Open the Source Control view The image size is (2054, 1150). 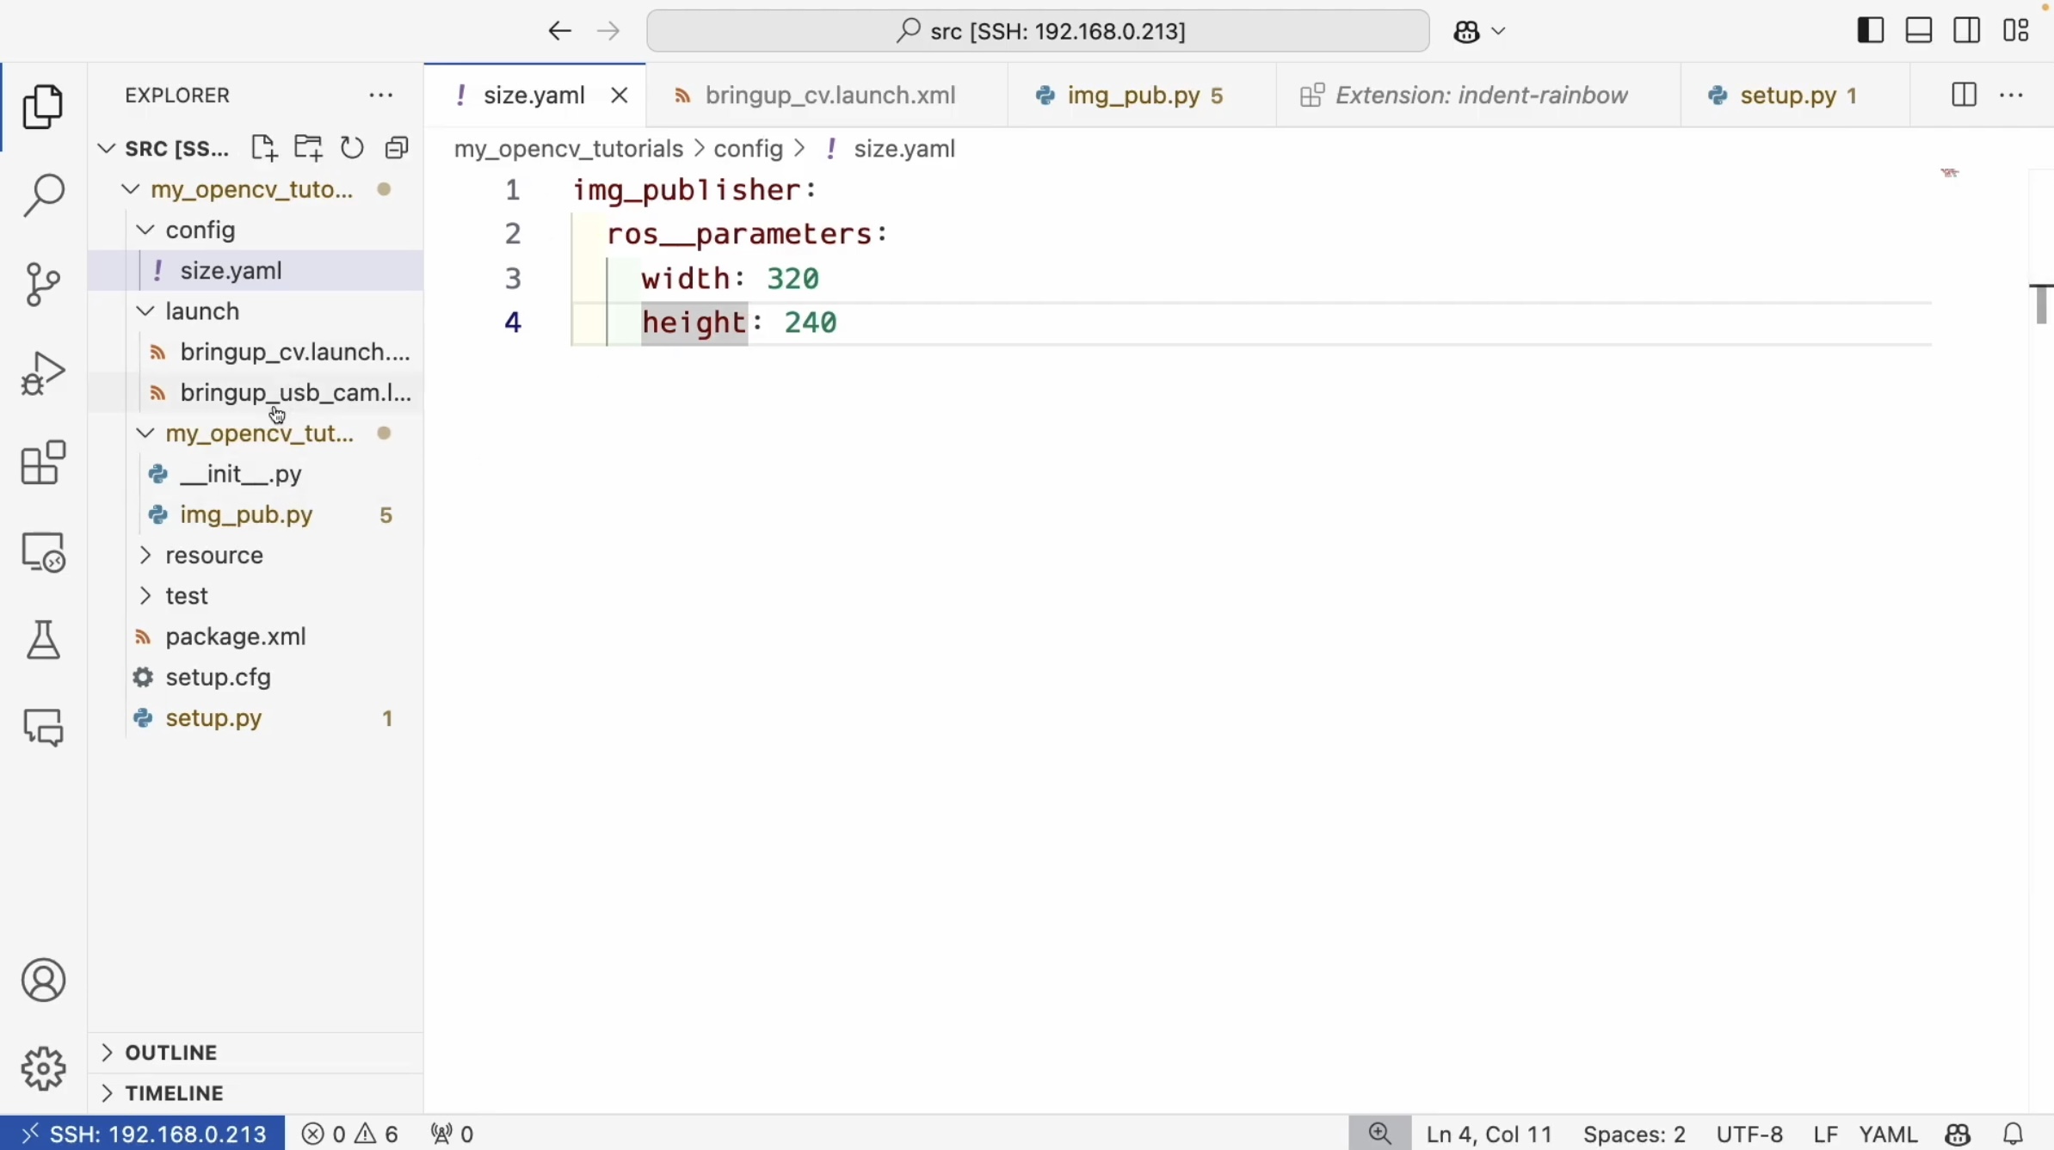43,285
